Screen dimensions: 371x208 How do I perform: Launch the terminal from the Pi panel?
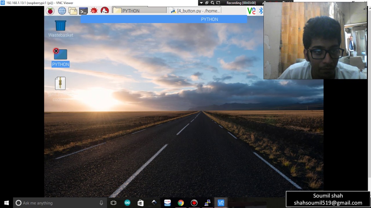click(83, 11)
